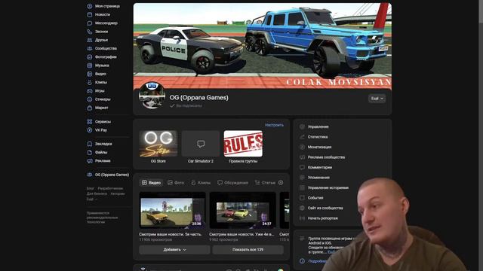Switch to the Видео tab

pyautogui.click(x=151, y=182)
